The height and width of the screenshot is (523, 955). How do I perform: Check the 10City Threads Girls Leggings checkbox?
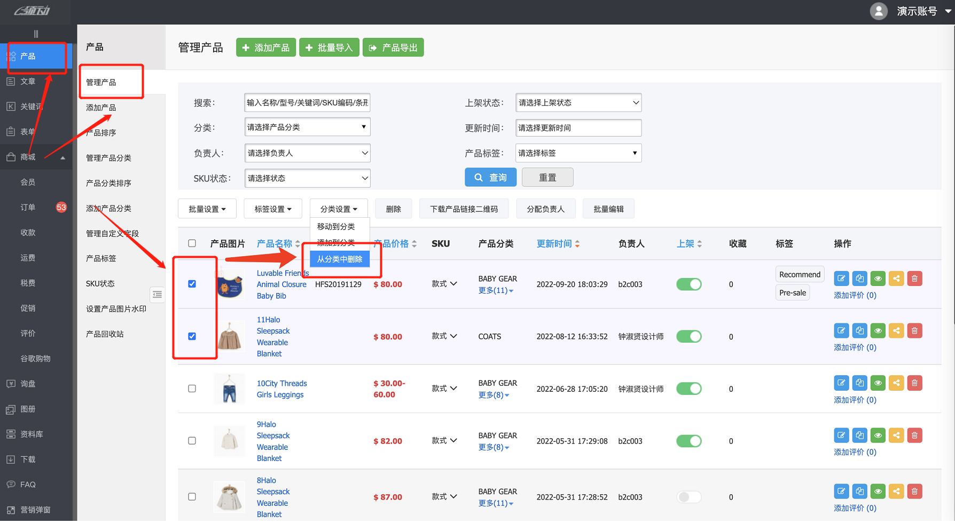click(x=192, y=389)
